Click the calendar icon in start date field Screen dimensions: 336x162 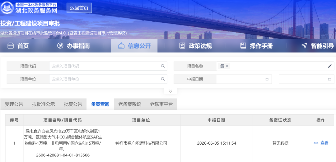pyautogui.click(x=267, y=79)
